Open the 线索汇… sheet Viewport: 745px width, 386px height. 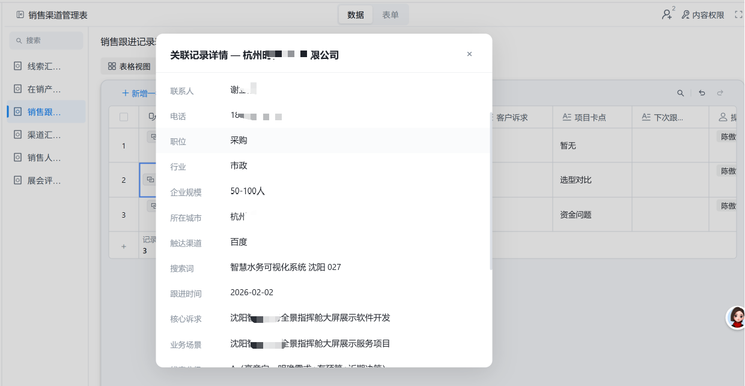(46, 66)
